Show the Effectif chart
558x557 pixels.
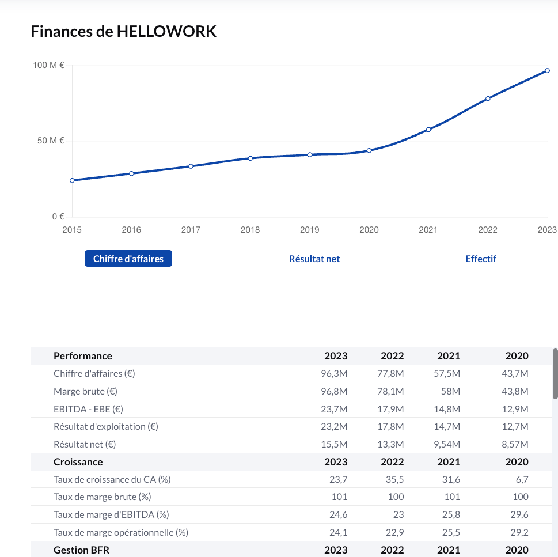(481, 259)
